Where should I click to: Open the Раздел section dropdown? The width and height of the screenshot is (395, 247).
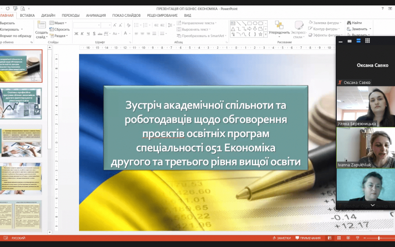59,36
